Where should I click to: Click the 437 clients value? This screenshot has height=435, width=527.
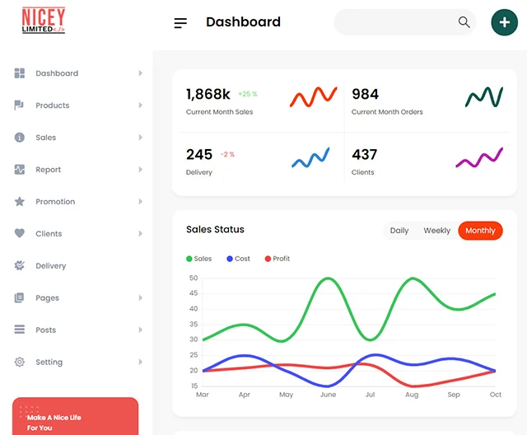(x=365, y=155)
